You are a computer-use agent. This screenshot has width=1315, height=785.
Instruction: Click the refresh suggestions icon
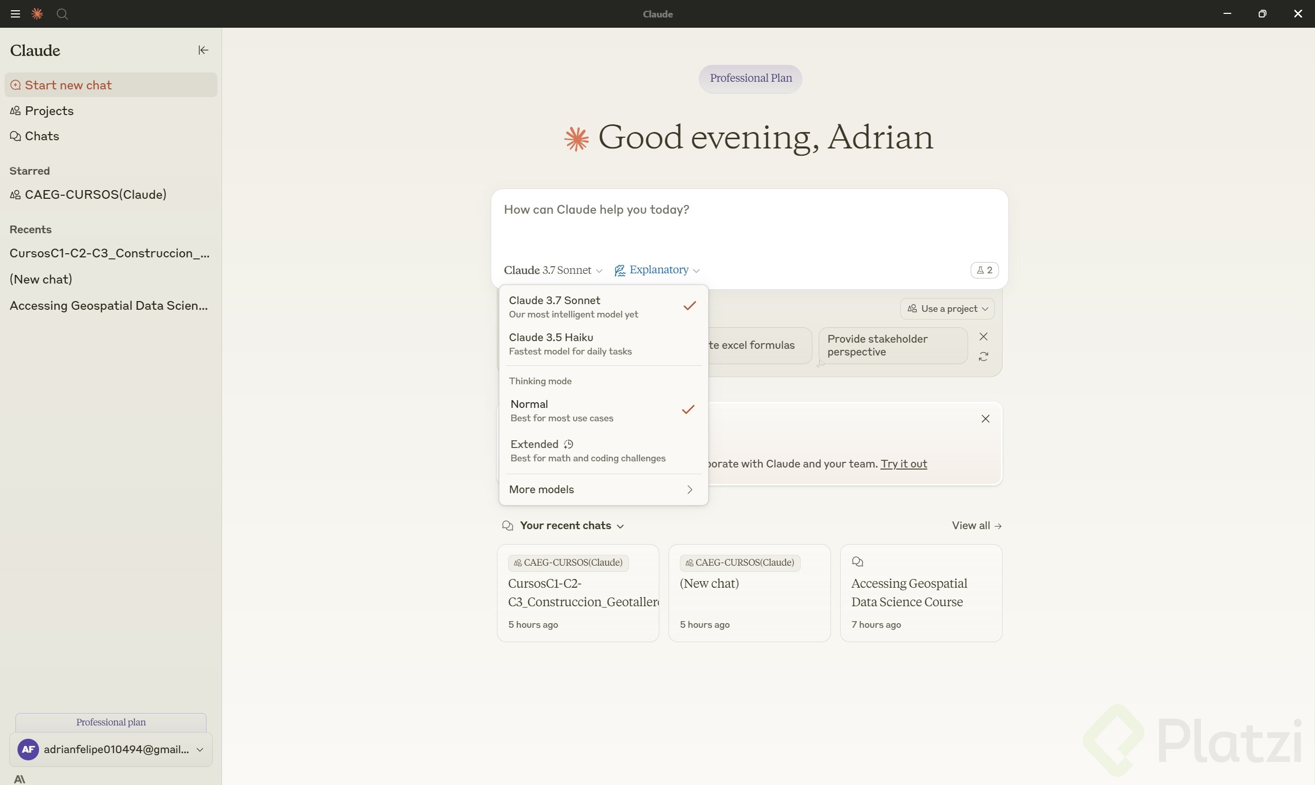(x=984, y=357)
